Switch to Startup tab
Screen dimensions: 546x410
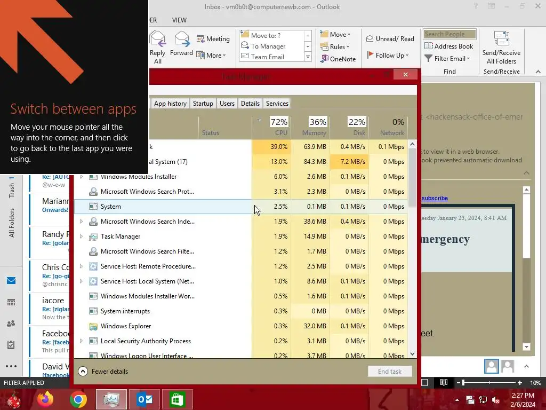point(203,104)
